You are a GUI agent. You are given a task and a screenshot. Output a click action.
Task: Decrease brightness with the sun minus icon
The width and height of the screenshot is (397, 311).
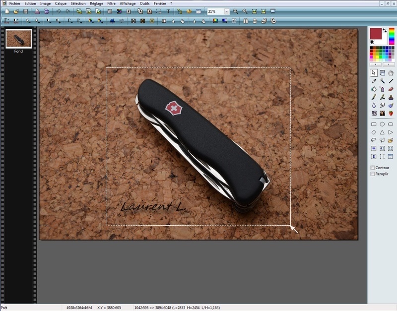tap(28, 21)
